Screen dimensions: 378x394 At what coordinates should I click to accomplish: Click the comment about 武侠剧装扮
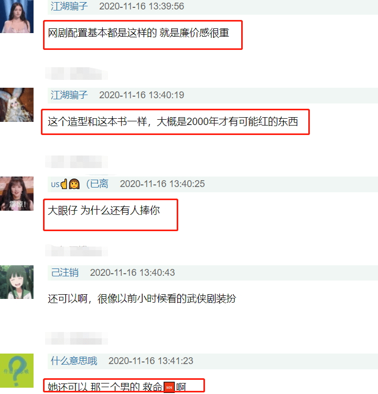pos(142,299)
